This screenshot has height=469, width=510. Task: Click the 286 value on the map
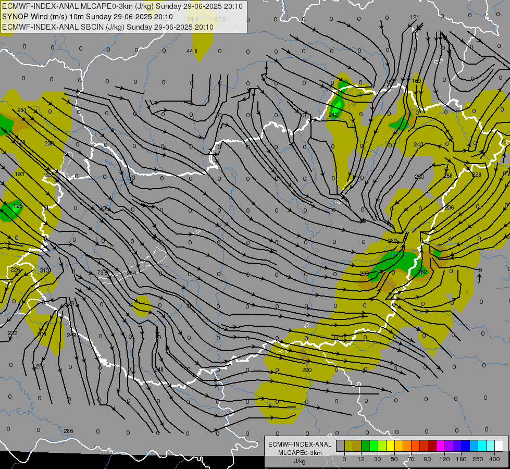(x=68, y=431)
